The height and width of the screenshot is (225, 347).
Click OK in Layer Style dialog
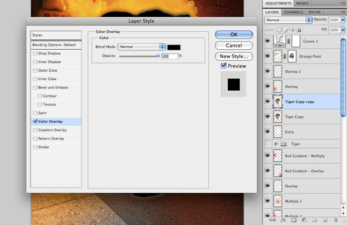234,35
